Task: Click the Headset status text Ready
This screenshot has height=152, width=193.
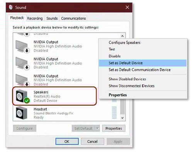Action: click(x=39, y=117)
